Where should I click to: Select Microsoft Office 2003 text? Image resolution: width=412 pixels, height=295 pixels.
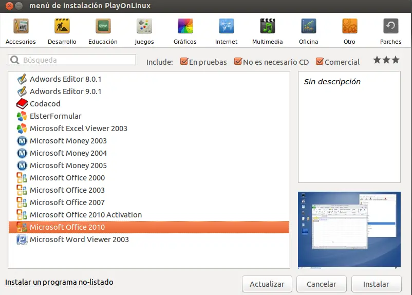click(x=67, y=190)
